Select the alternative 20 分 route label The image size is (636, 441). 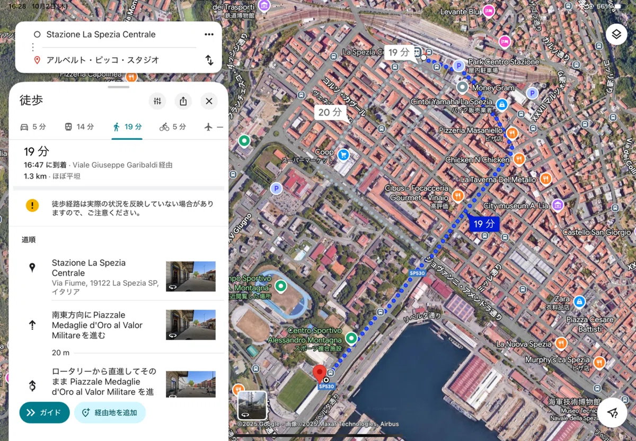pyautogui.click(x=330, y=112)
